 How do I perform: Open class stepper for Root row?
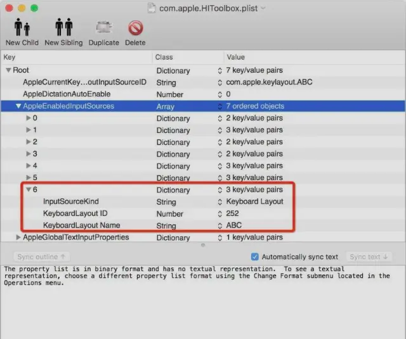(x=220, y=70)
